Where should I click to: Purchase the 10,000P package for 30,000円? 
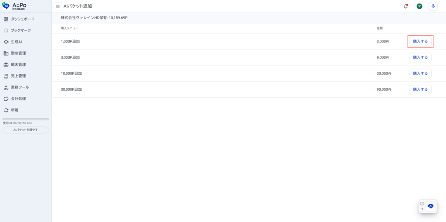pyautogui.click(x=420, y=73)
